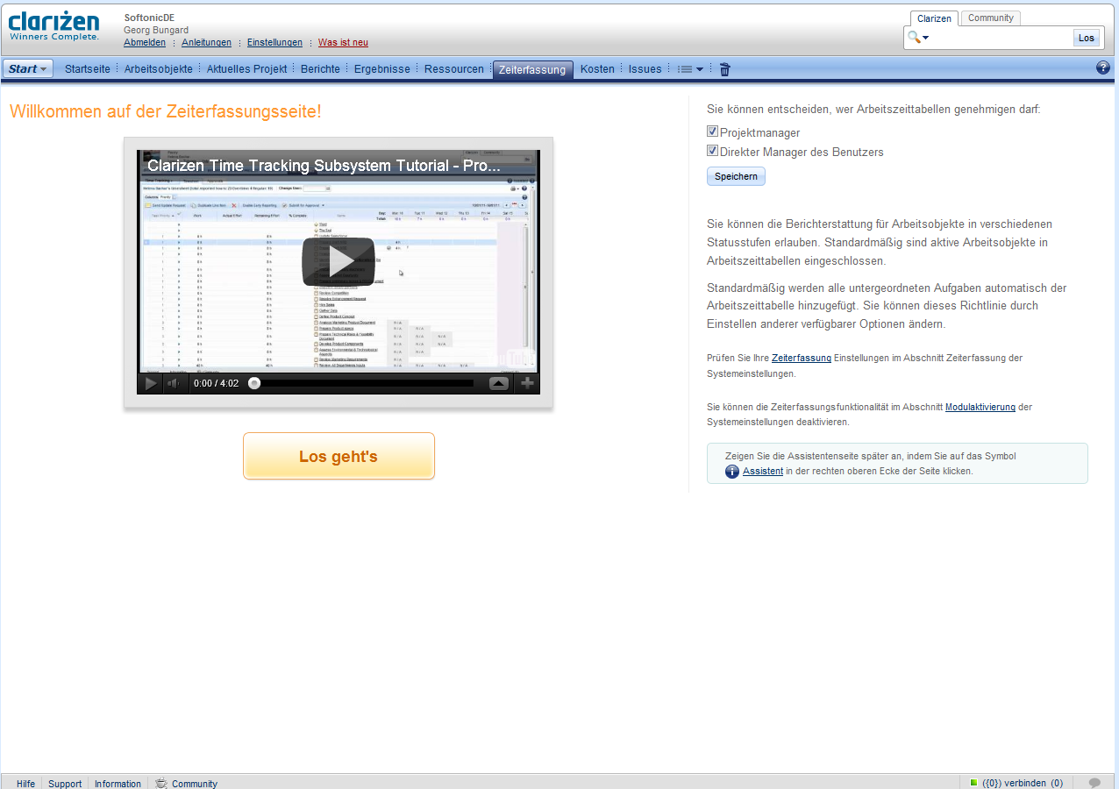Select the Clarizen search tab
Screen dimensions: 1119x789
click(934, 18)
